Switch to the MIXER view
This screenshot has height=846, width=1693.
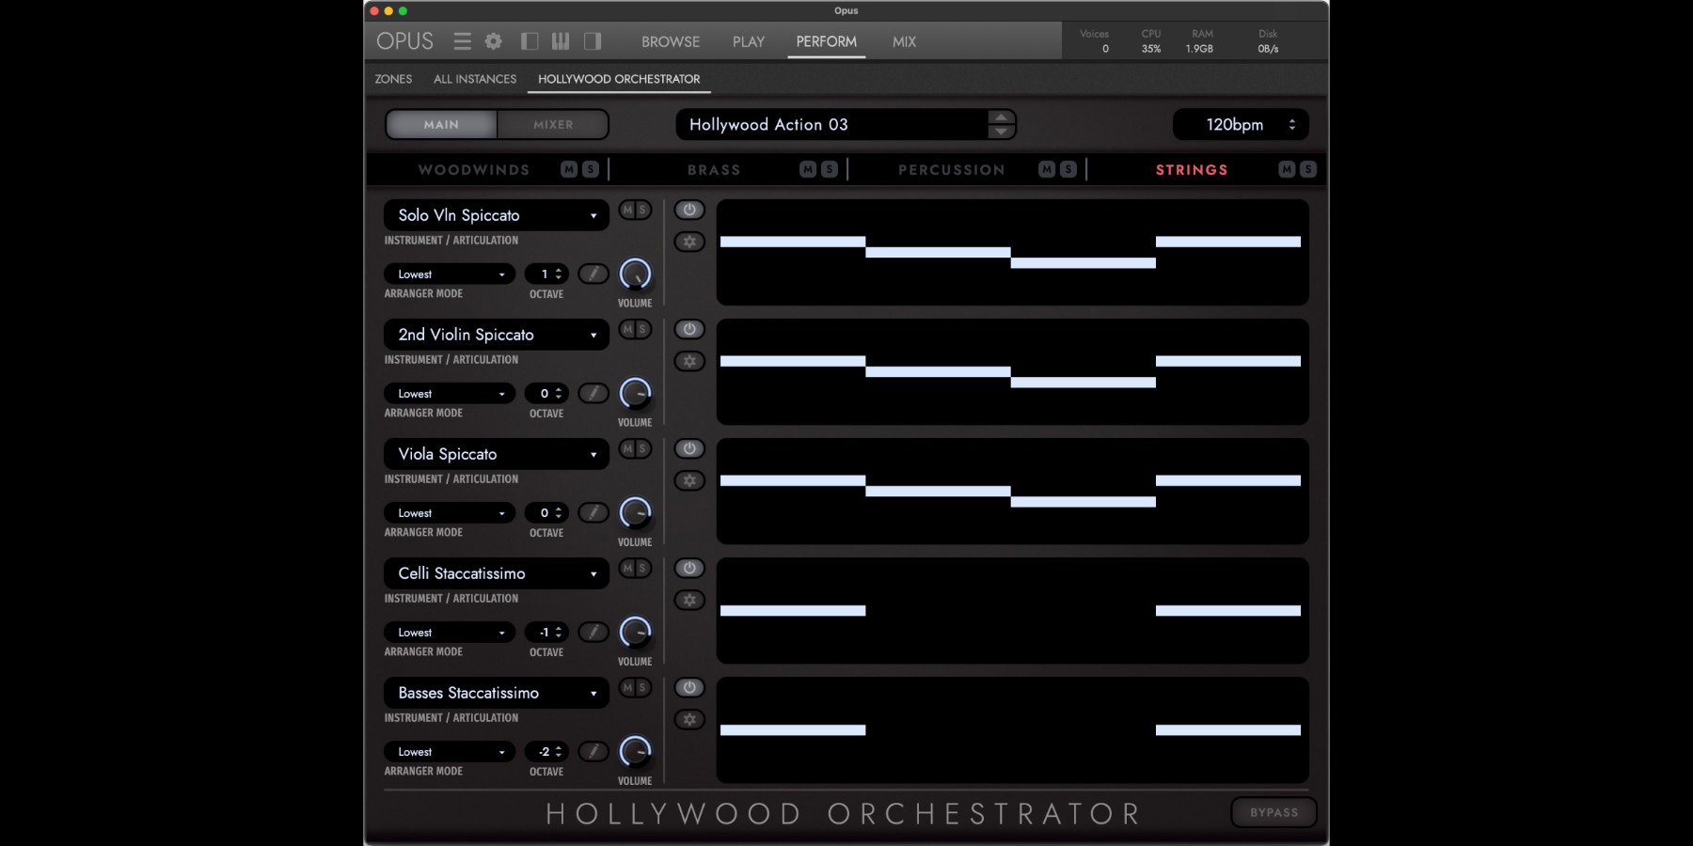tap(553, 123)
